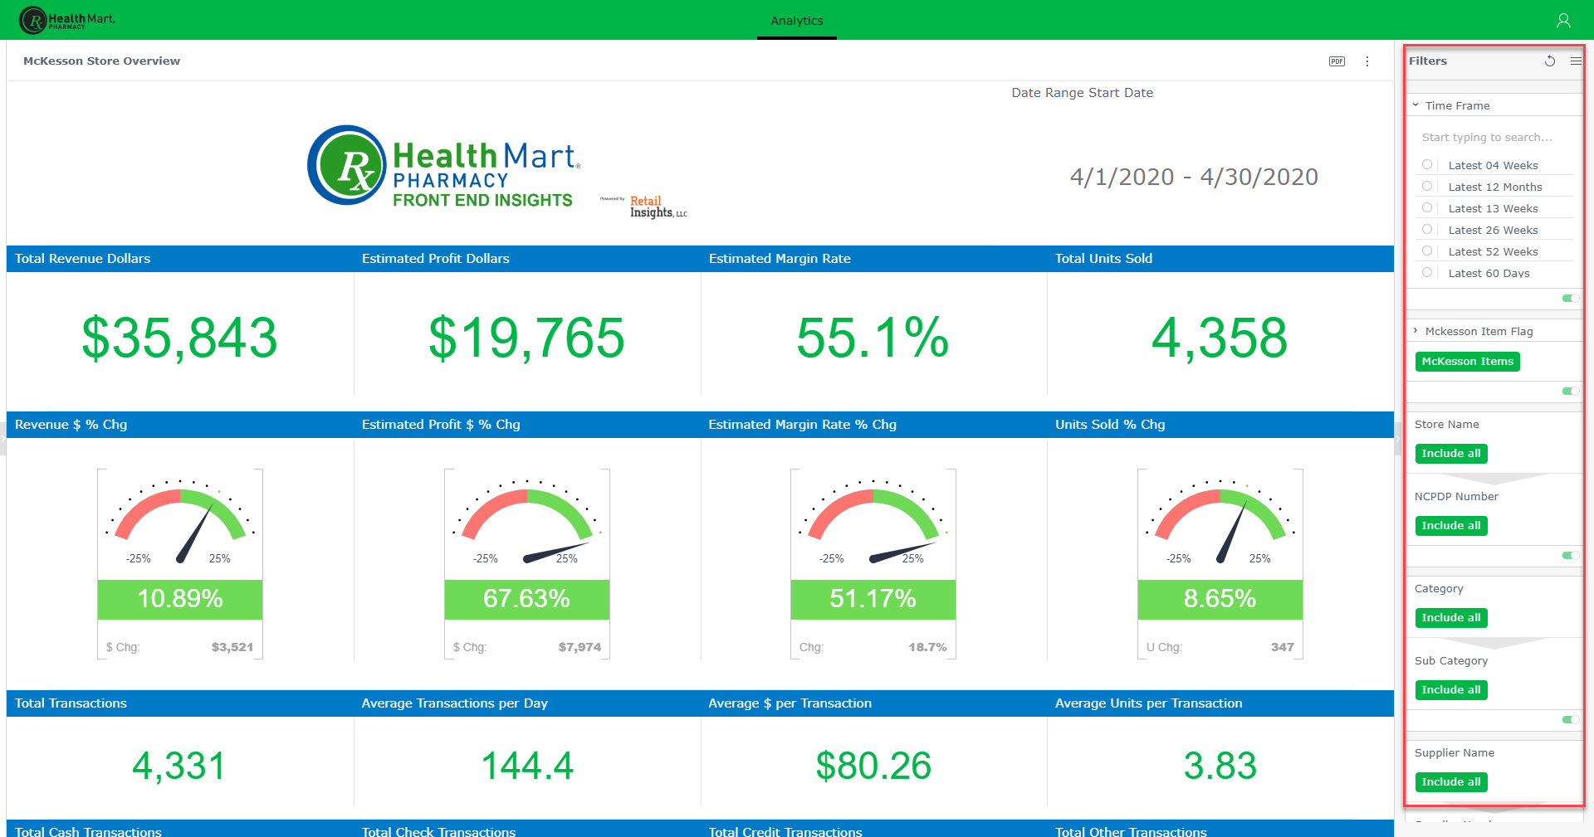Screen dimensions: 1594x837
Task: Click the Units Sold % Chg gauge
Action: [1220, 523]
